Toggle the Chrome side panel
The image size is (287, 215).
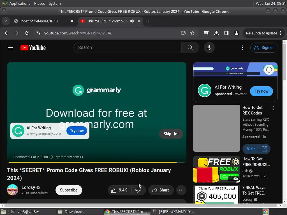click(226, 33)
